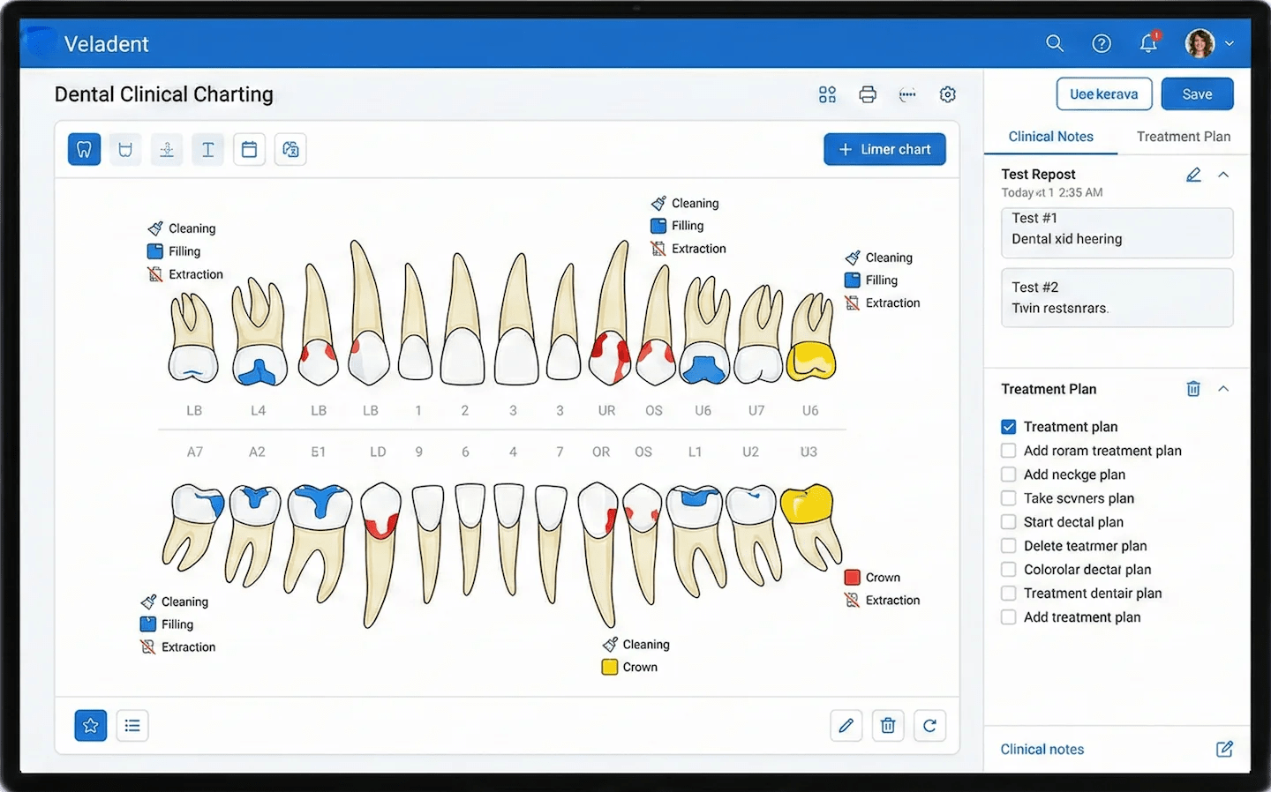
Task: Click the Limer chart button
Action: pos(884,149)
